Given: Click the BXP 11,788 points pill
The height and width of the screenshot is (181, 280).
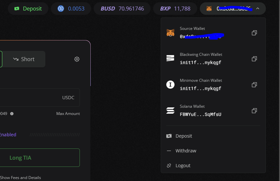Looking at the screenshot, I should pos(175,9).
